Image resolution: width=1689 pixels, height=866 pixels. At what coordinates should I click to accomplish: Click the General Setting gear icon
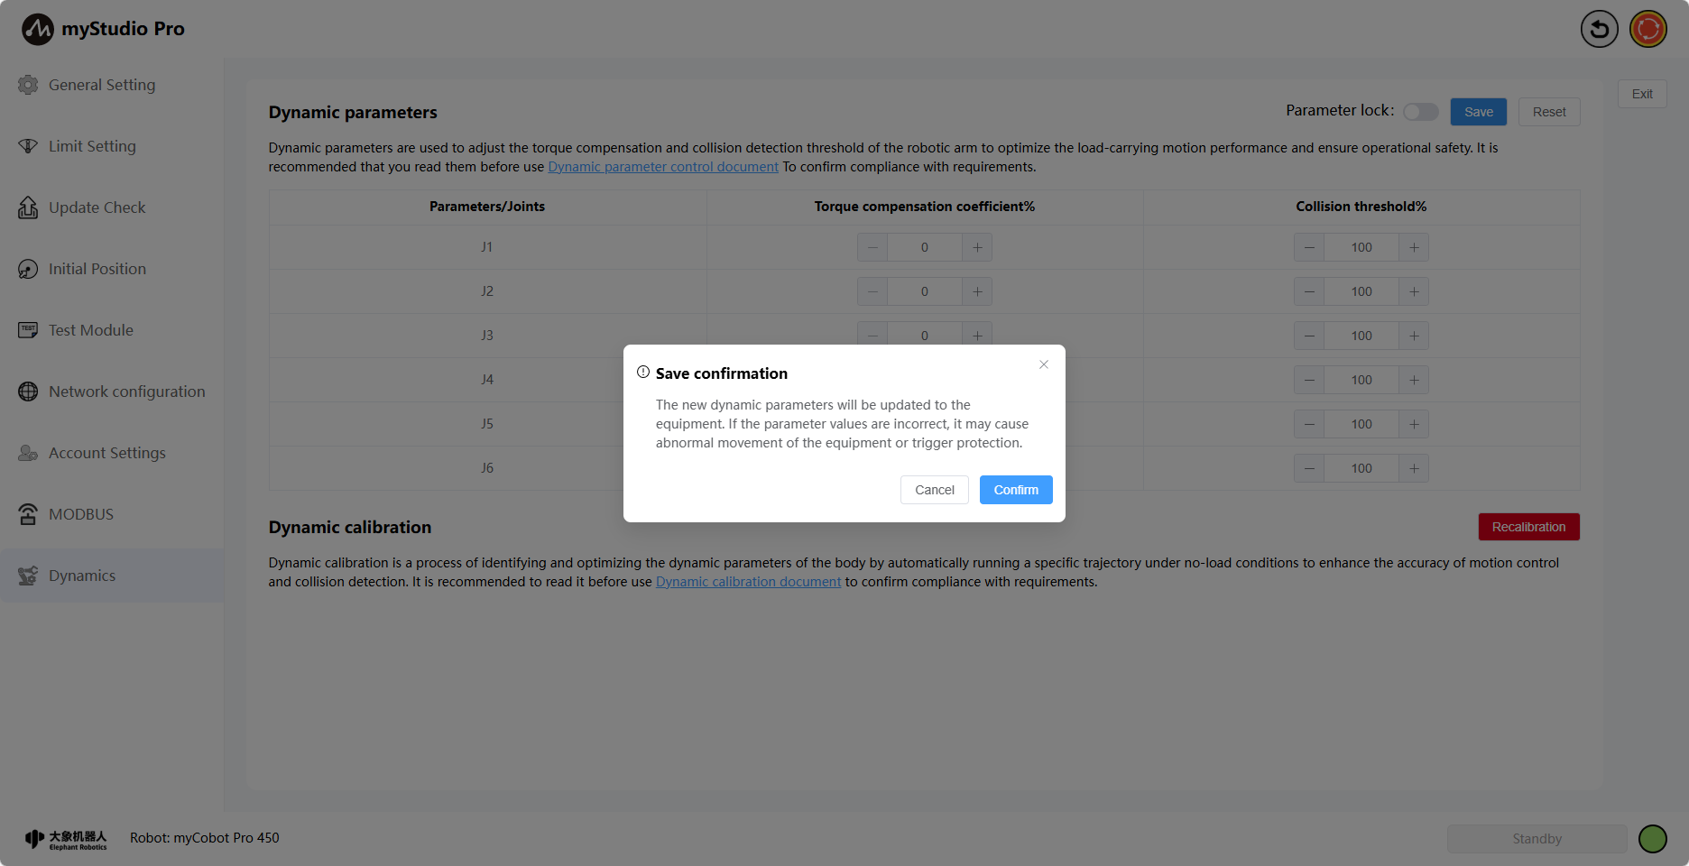28,85
